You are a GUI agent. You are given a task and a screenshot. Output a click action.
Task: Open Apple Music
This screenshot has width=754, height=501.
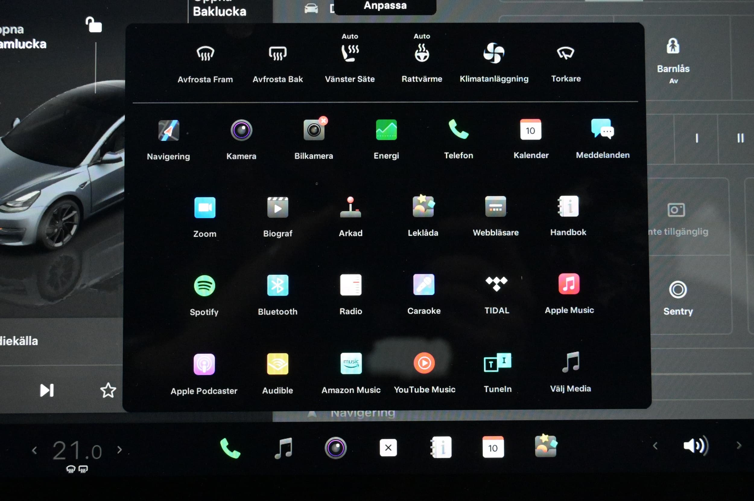coord(569,284)
